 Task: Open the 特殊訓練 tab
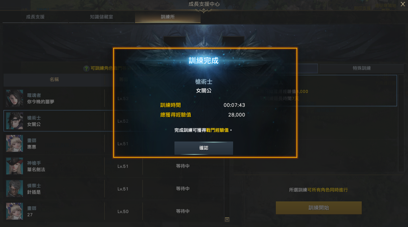pos(362,68)
